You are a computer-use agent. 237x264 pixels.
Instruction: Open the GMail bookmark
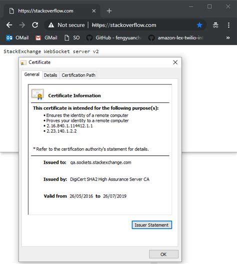[x=46, y=38]
